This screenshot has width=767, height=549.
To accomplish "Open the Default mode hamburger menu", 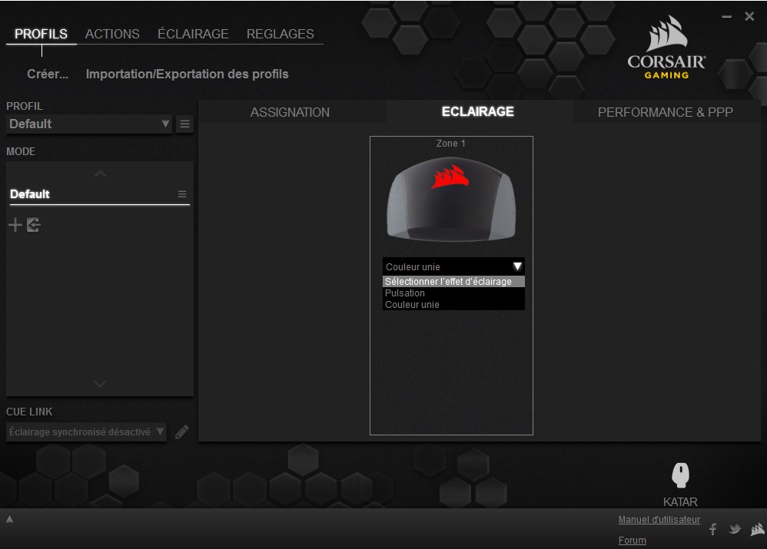I will click(x=182, y=194).
